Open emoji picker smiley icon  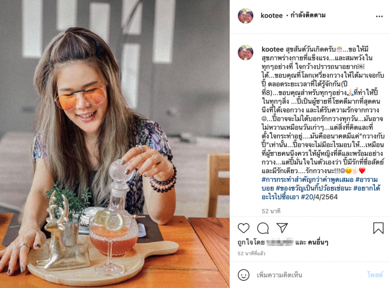243,275
